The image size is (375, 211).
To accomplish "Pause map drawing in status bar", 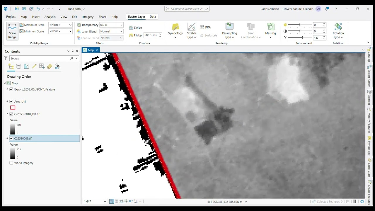I will tap(355, 202).
